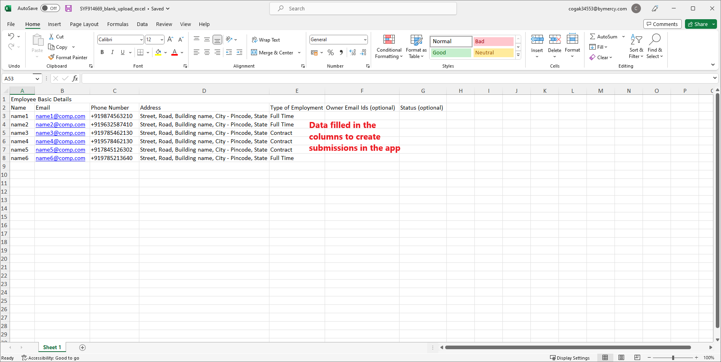Open the Data ribbon tab
This screenshot has width=721, height=362.
[x=142, y=24]
